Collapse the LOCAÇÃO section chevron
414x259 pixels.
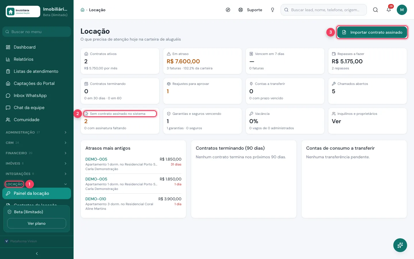(66, 184)
